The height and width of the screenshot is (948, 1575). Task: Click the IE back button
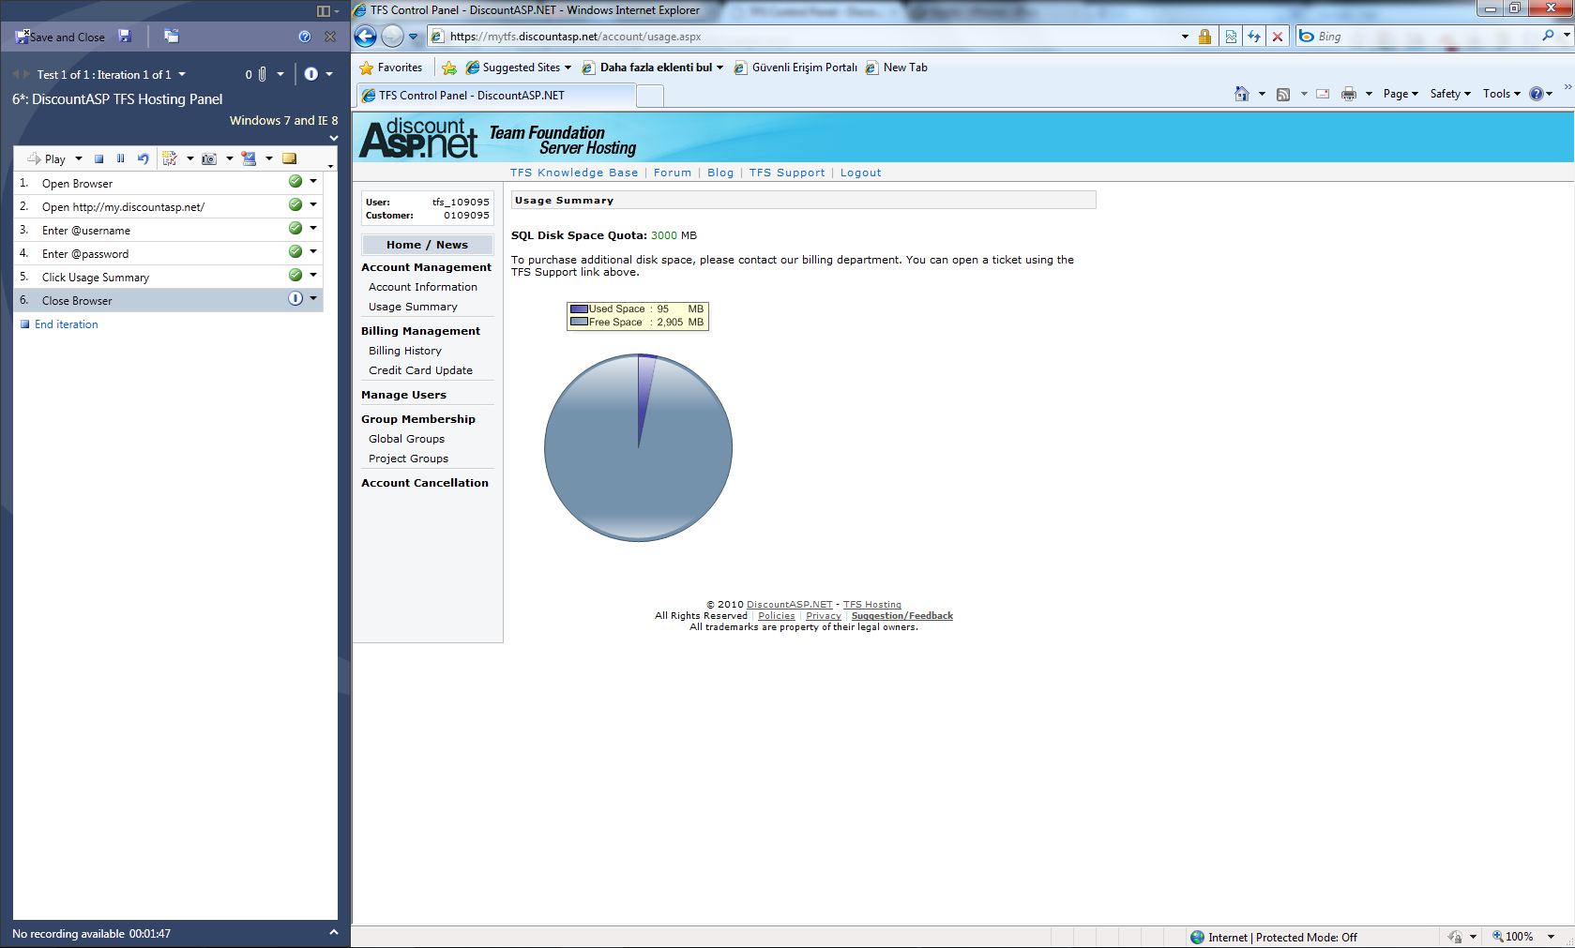click(x=366, y=37)
